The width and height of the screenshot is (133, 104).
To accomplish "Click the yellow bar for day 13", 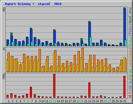I will click(x=54, y=62).
